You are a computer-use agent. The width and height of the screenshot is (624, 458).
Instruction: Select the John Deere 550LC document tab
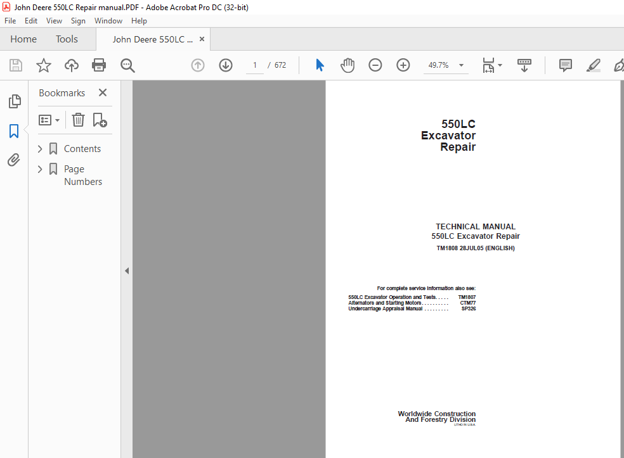152,39
